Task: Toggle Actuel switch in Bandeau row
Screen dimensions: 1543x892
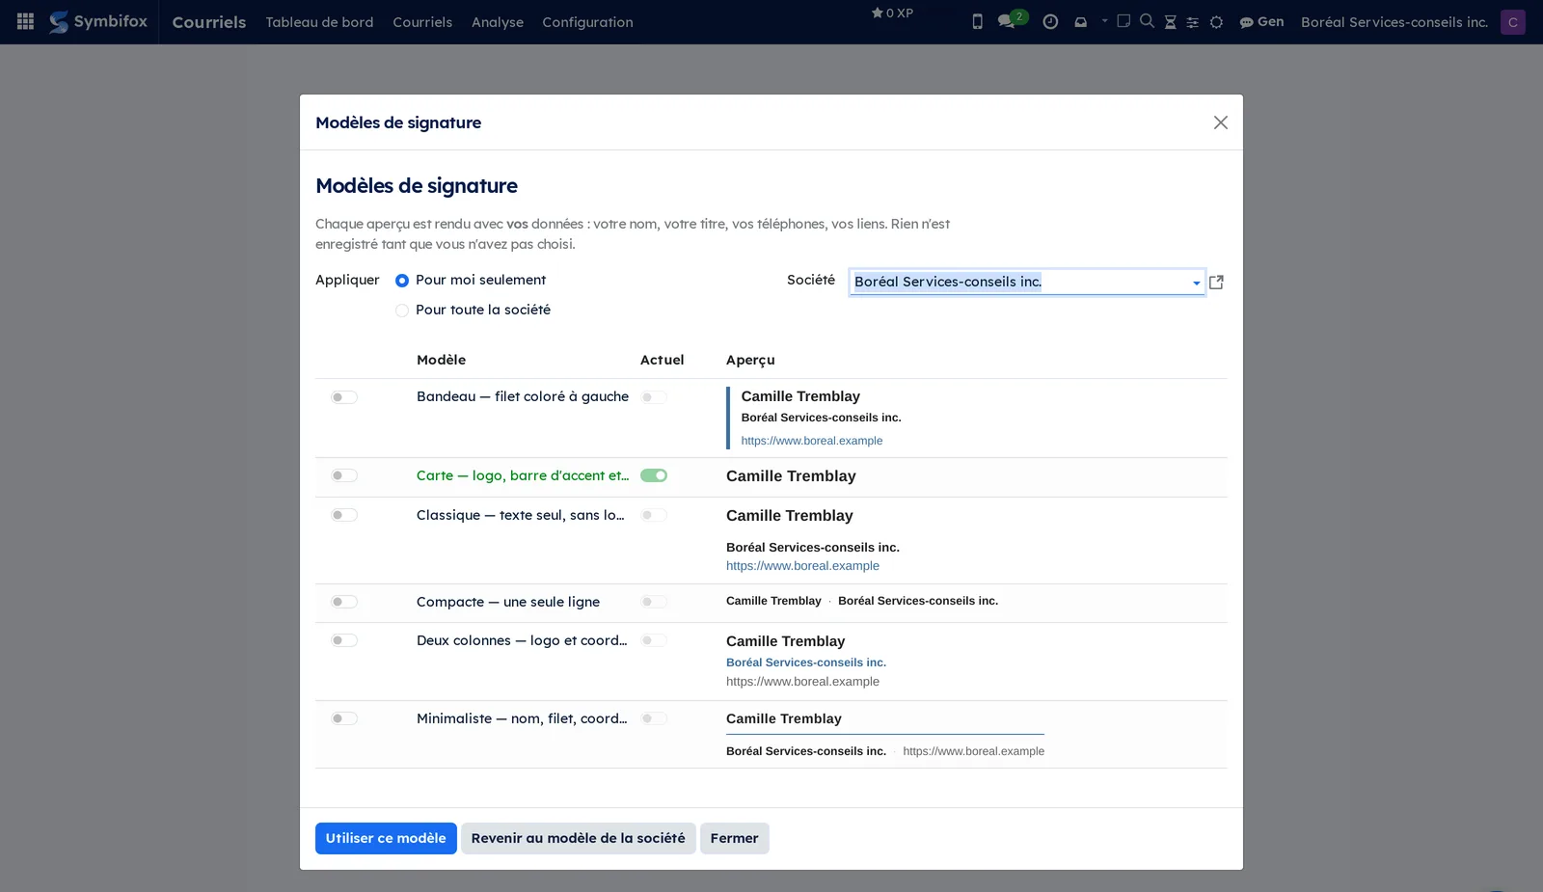Action: click(654, 397)
